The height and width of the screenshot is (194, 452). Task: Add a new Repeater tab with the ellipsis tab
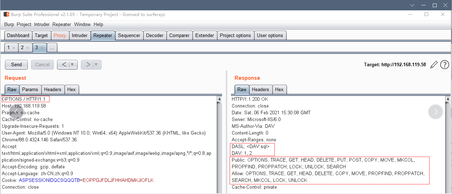pyautogui.click(x=52, y=48)
